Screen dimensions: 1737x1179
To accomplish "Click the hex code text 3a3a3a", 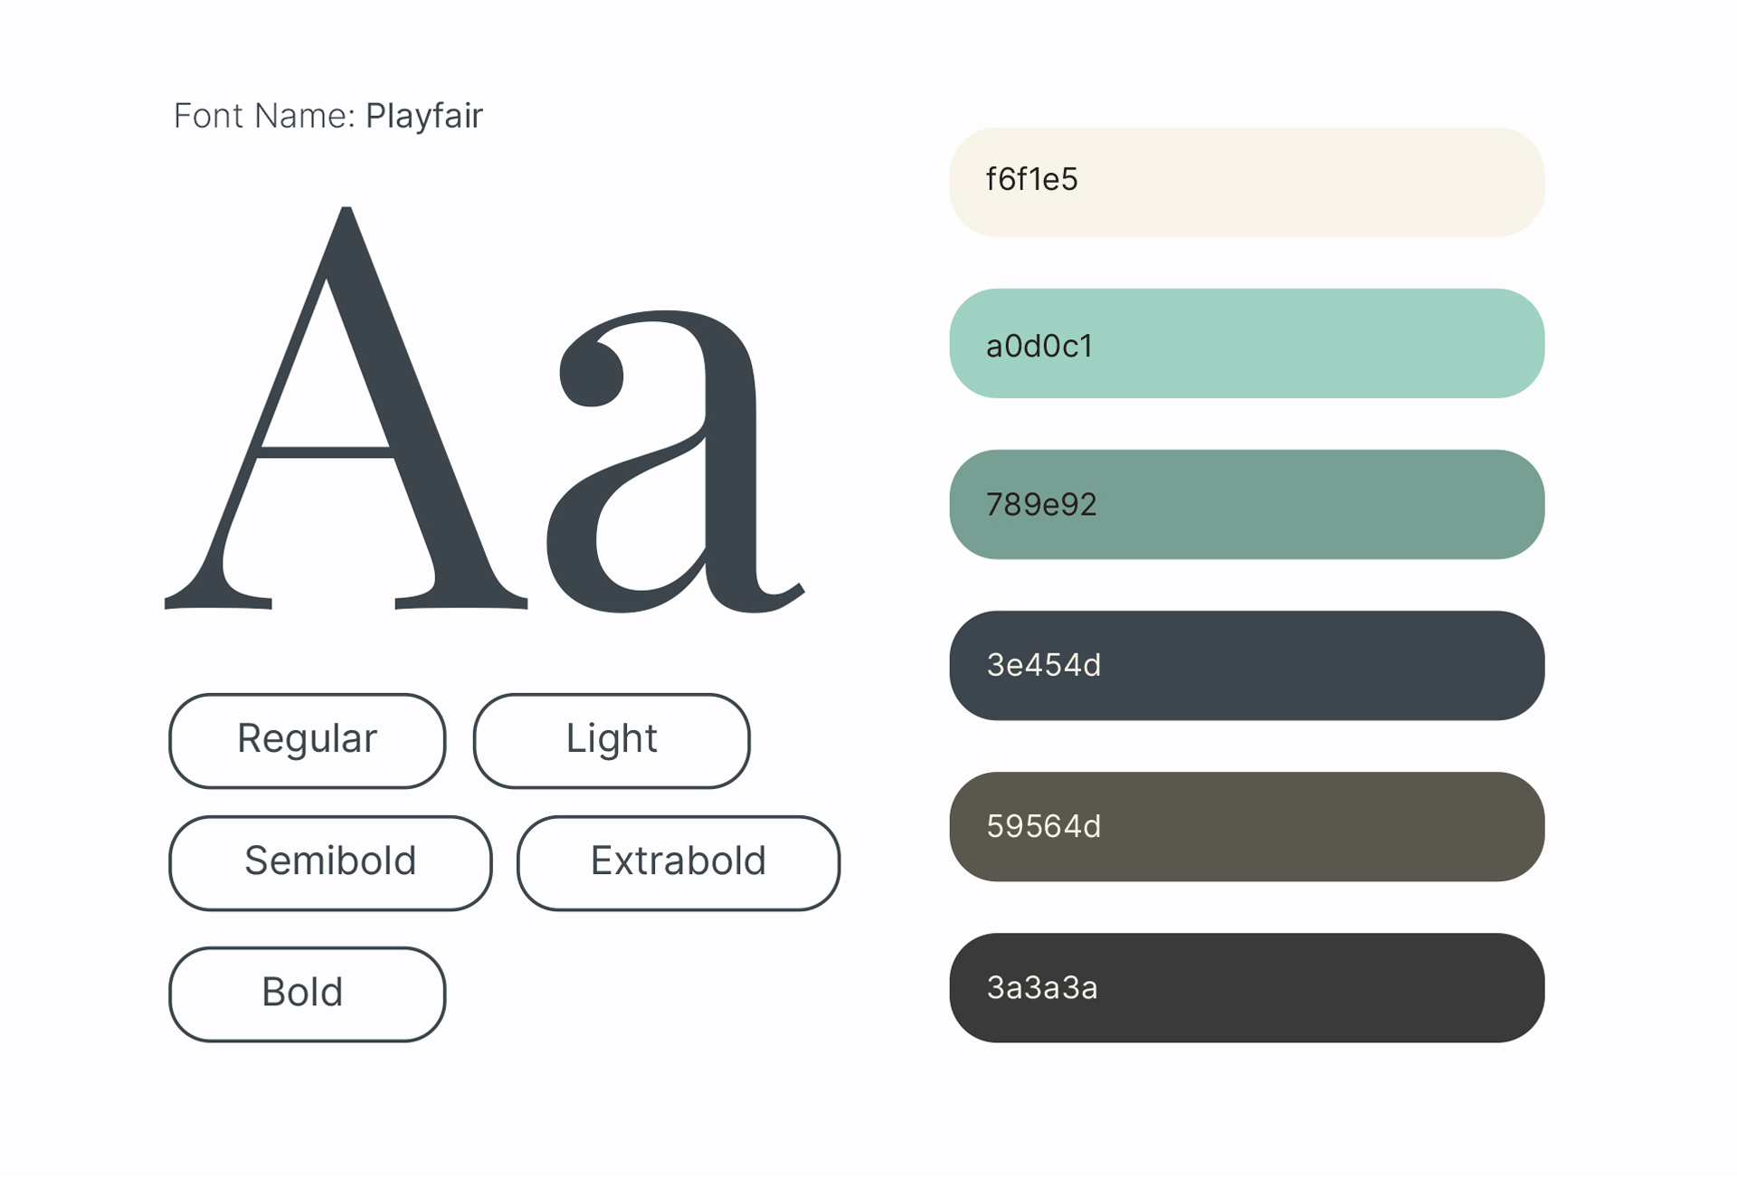I will click(x=1042, y=988).
